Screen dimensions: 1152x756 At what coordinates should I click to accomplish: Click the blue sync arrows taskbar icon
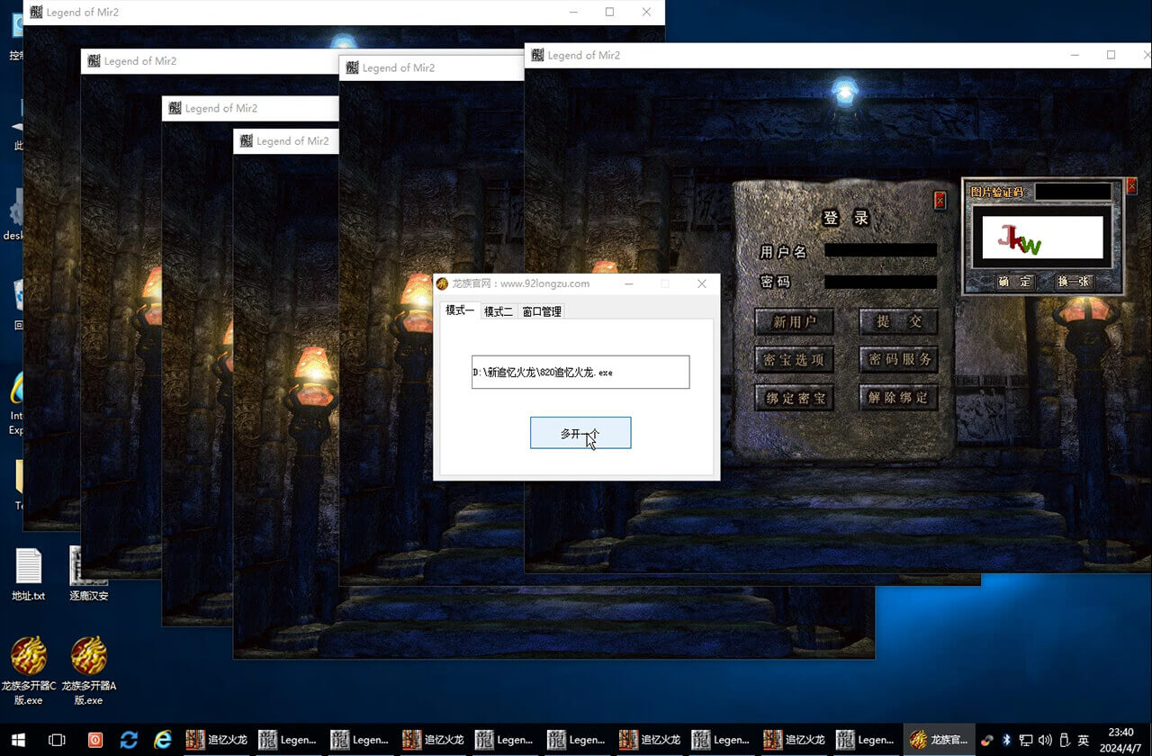(x=129, y=740)
